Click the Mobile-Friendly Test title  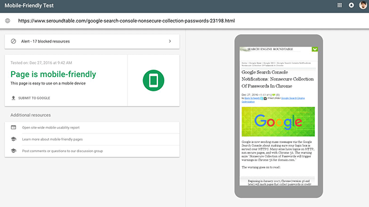click(x=29, y=5)
